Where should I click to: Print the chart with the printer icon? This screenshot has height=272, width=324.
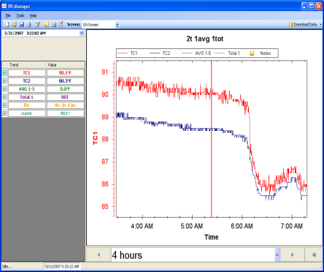[28, 24]
